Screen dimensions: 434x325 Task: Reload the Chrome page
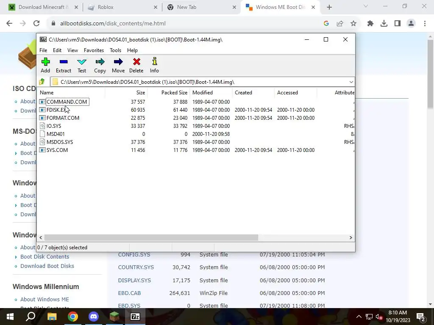(x=36, y=23)
